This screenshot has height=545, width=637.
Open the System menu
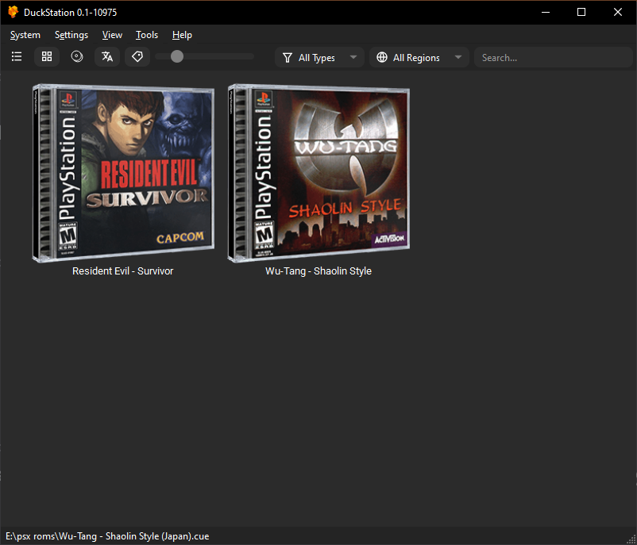(25, 36)
